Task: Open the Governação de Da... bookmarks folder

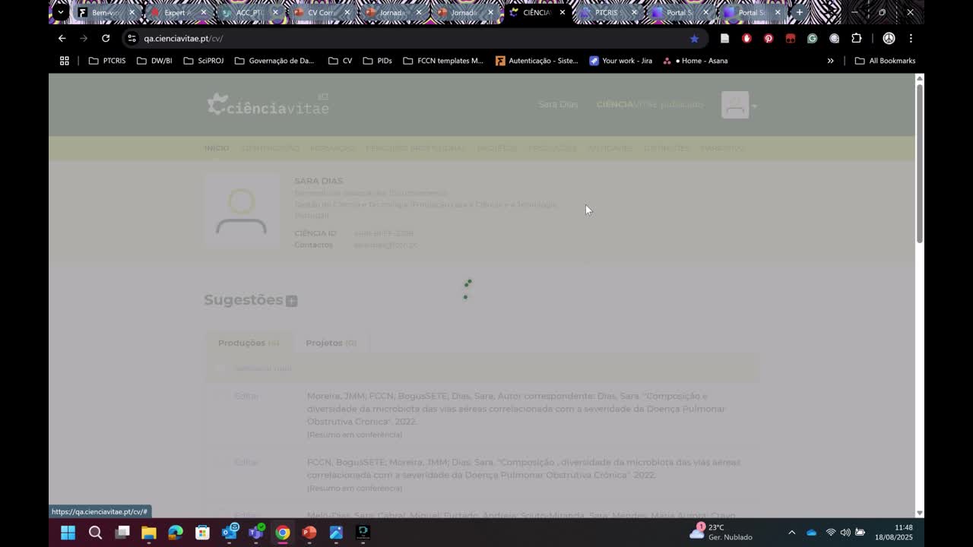Action: [x=274, y=61]
